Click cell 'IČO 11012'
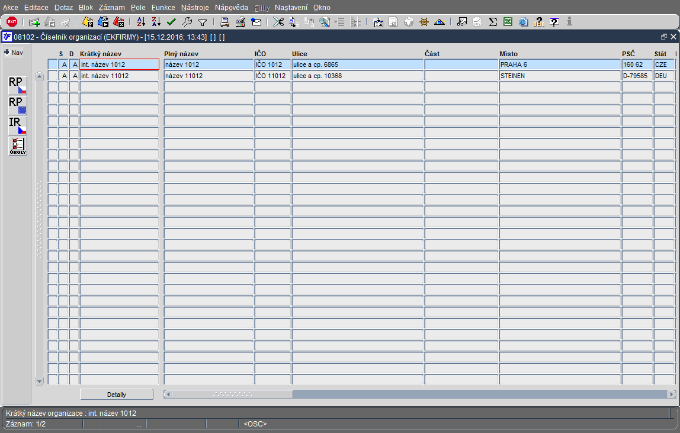680x433 pixels. point(272,76)
